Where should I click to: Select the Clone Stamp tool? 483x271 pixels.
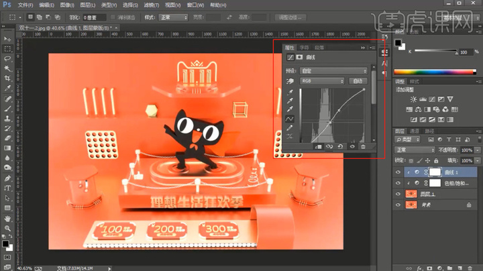point(7,118)
